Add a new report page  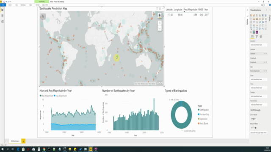coord(23,141)
